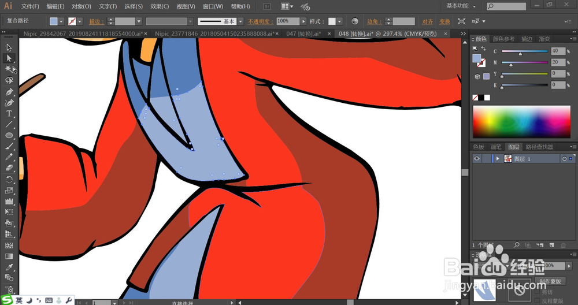Select the Mesh tool
Image resolution: width=578 pixels, height=305 pixels.
(9, 246)
